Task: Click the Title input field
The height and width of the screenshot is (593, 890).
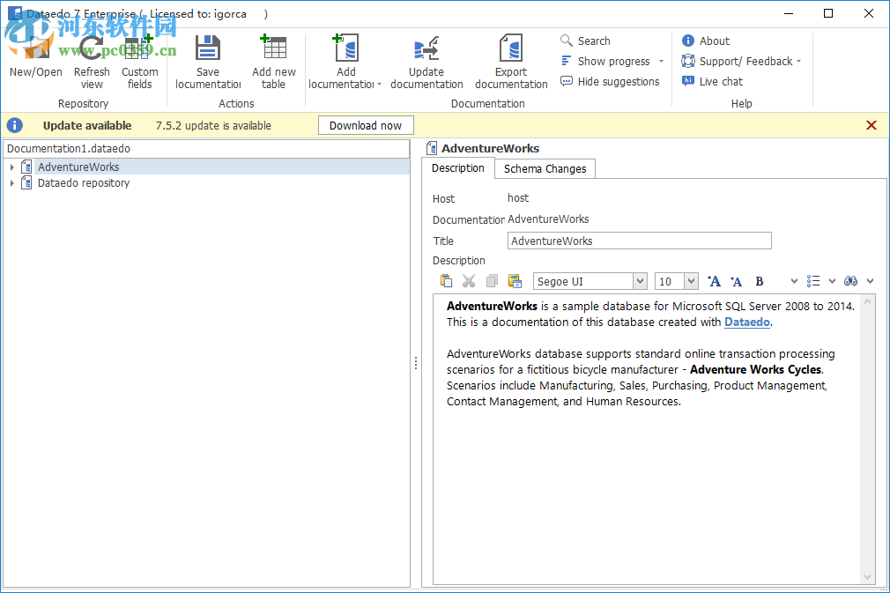Action: [x=639, y=241]
